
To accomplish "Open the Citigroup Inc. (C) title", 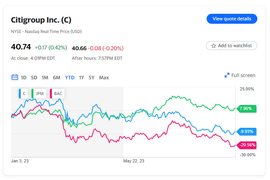I will click(41, 20).
